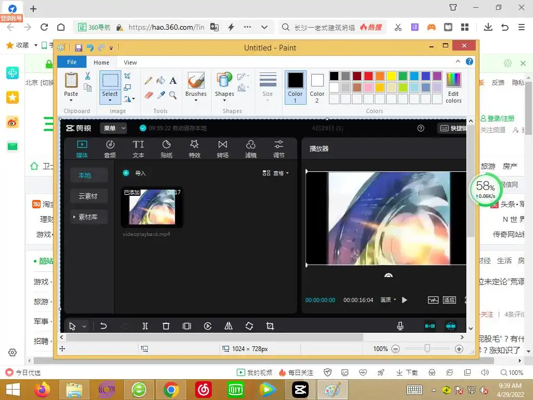Open Weibo icon in browser sidebar
This screenshot has height=400, width=533.
click(12, 122)
